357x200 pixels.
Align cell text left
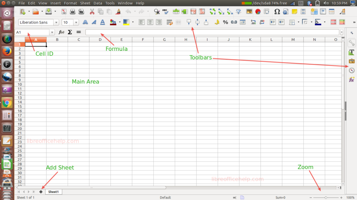pyautogui.click(x=142, y=22)
